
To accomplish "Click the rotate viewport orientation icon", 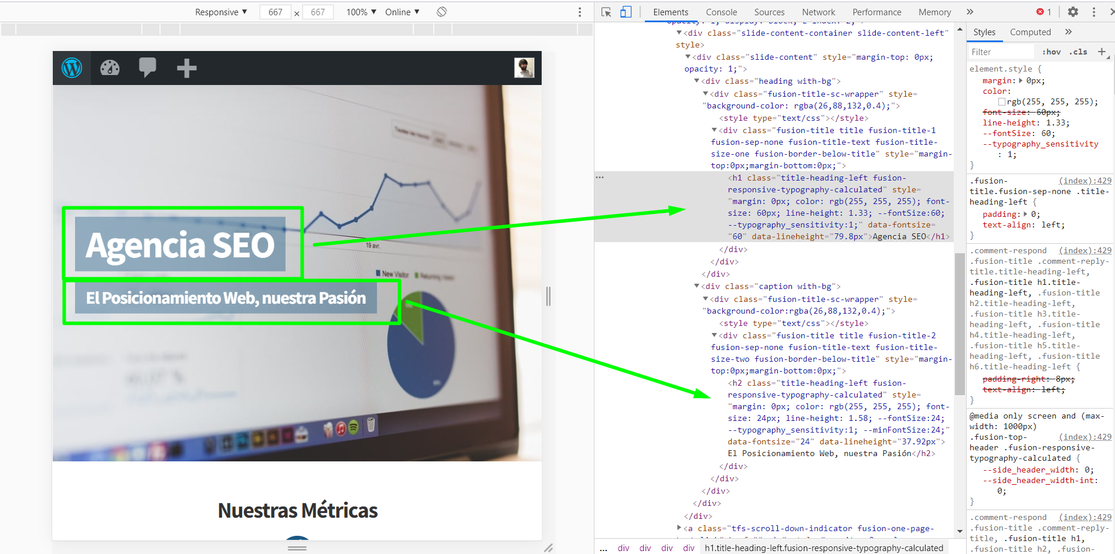I will pos(441,11).
